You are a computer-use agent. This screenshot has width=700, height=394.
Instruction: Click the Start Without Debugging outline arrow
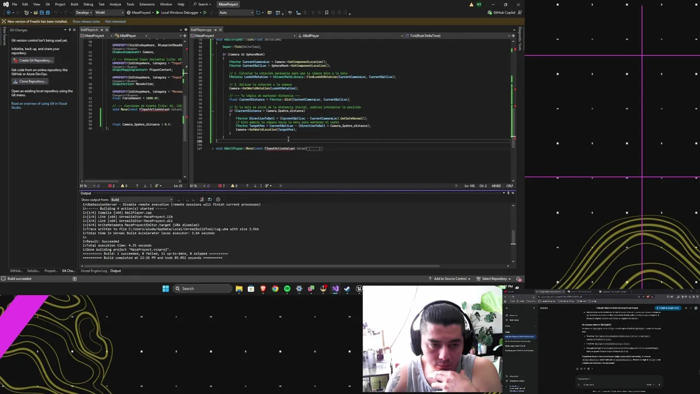(x=205, y=13)
